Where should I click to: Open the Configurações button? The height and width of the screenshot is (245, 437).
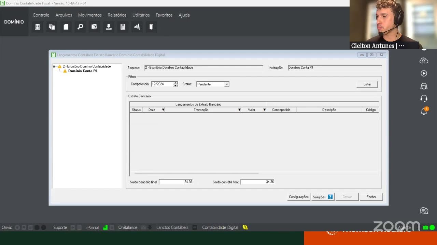[x=299, y=197]
